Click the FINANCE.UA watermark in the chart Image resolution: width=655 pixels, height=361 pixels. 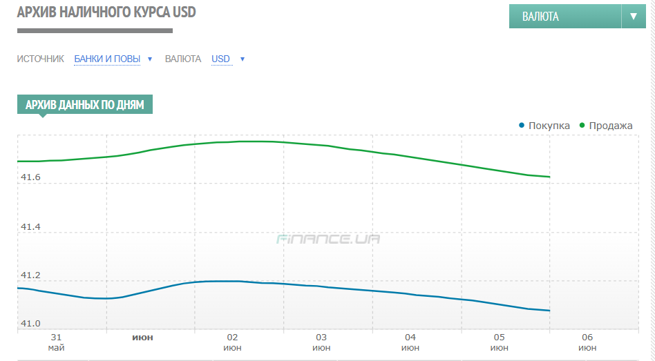point(328,240)
